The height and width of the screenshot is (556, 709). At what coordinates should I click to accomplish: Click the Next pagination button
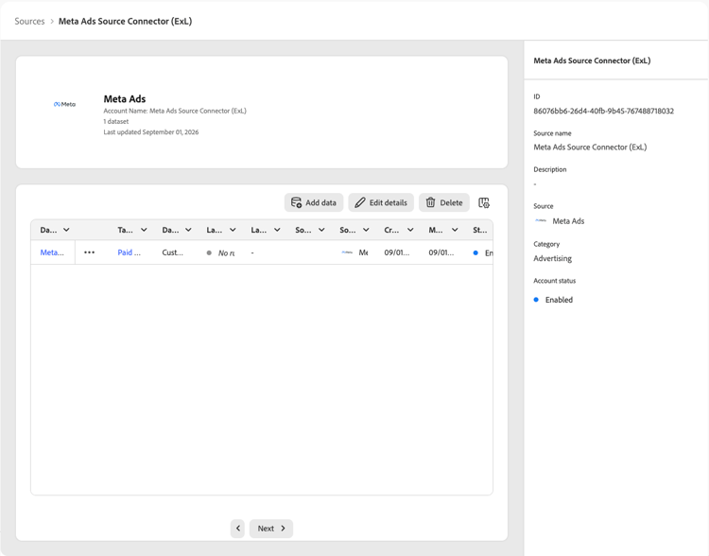pyautogui.click(x=271, y=529)
